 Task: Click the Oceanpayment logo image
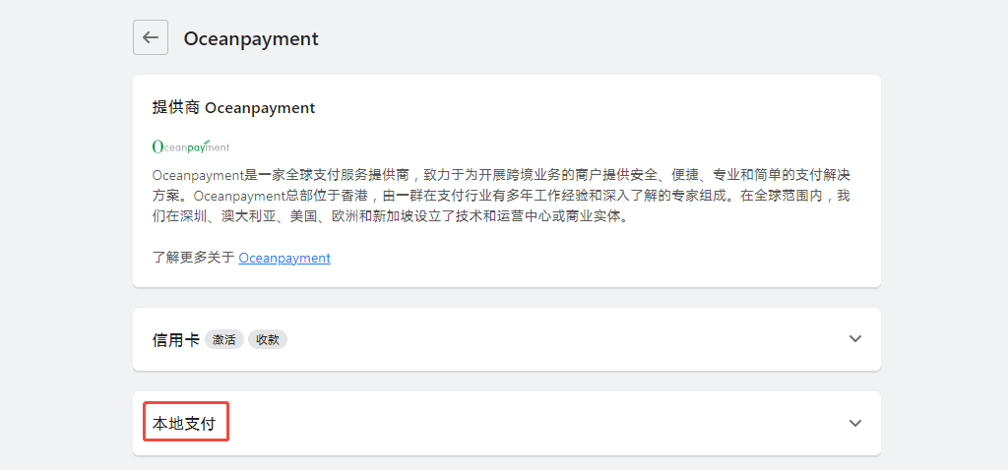pyautogui.click(x=191, y=146)
